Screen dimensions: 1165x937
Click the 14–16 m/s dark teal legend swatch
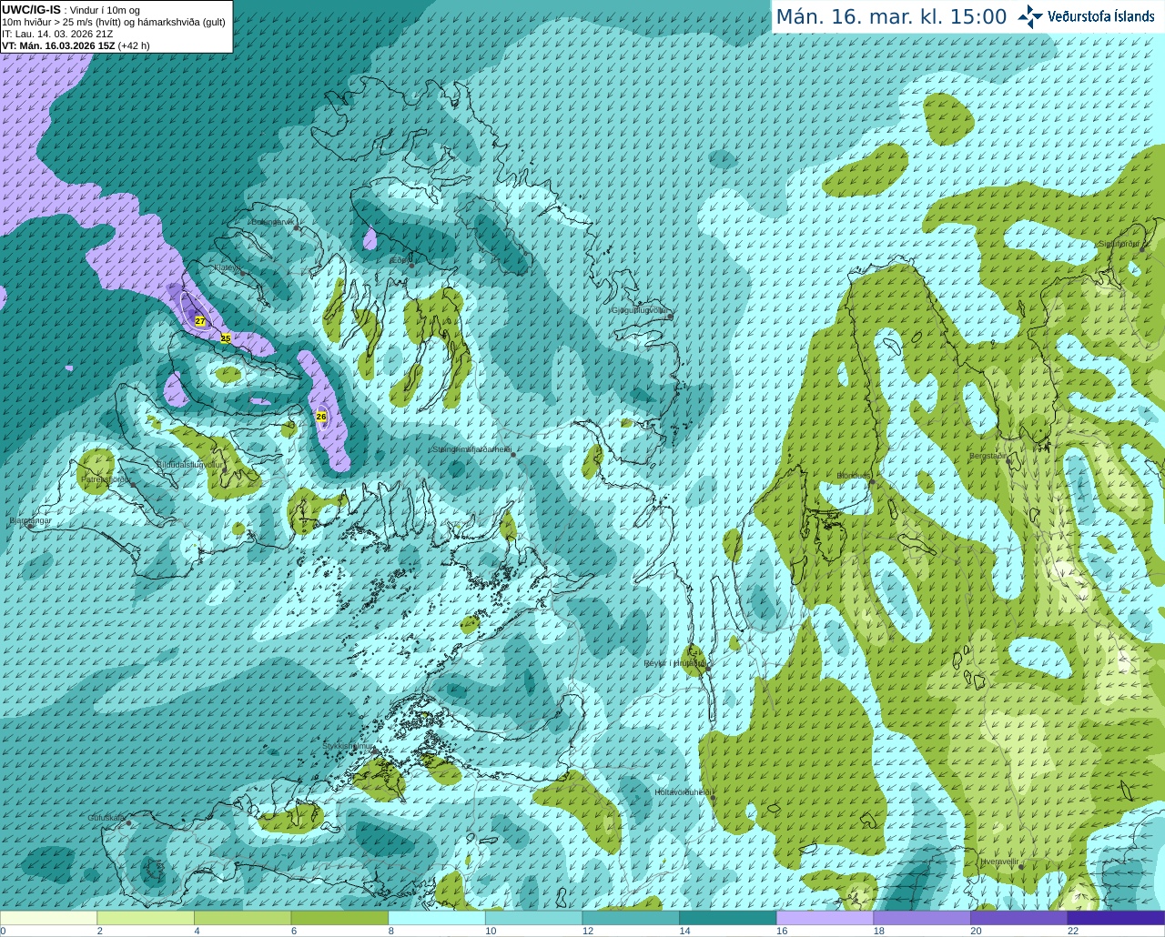[728, 918]
